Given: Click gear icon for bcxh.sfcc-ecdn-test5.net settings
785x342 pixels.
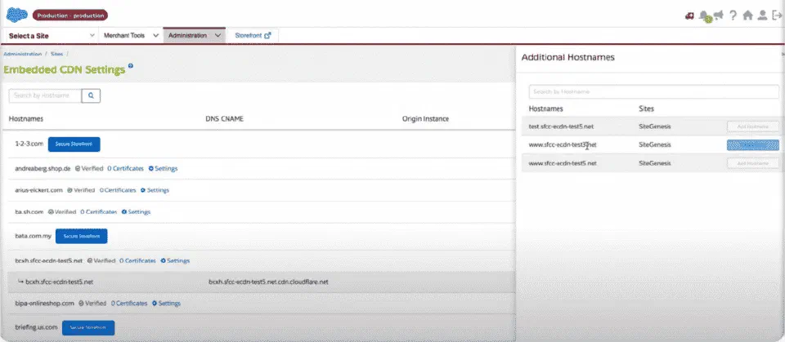Looking at the screenshot, I should click(164, 261).
